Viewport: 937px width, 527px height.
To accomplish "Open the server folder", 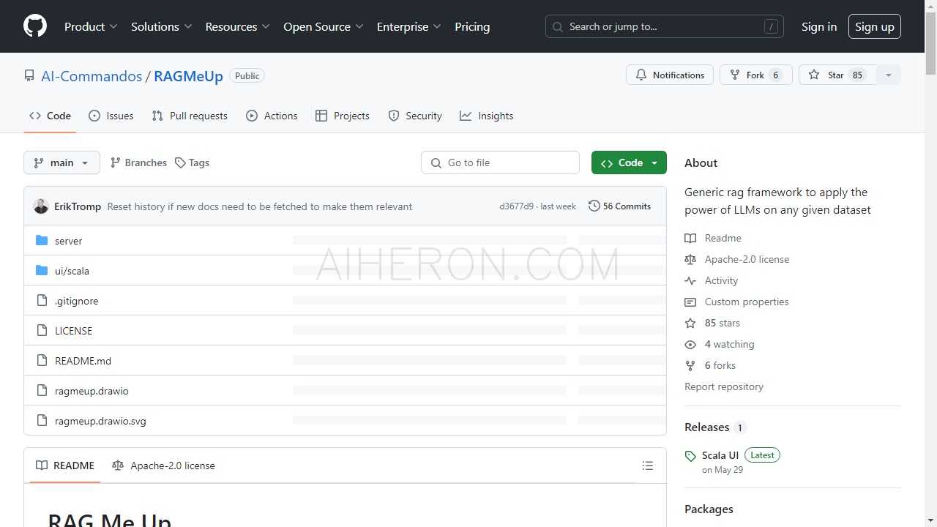I will 68,241.
